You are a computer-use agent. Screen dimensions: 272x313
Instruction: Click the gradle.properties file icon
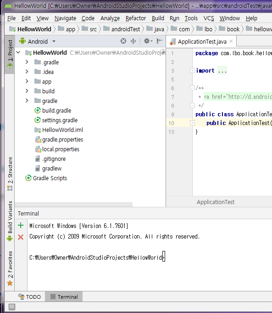(x=38, y=140)
